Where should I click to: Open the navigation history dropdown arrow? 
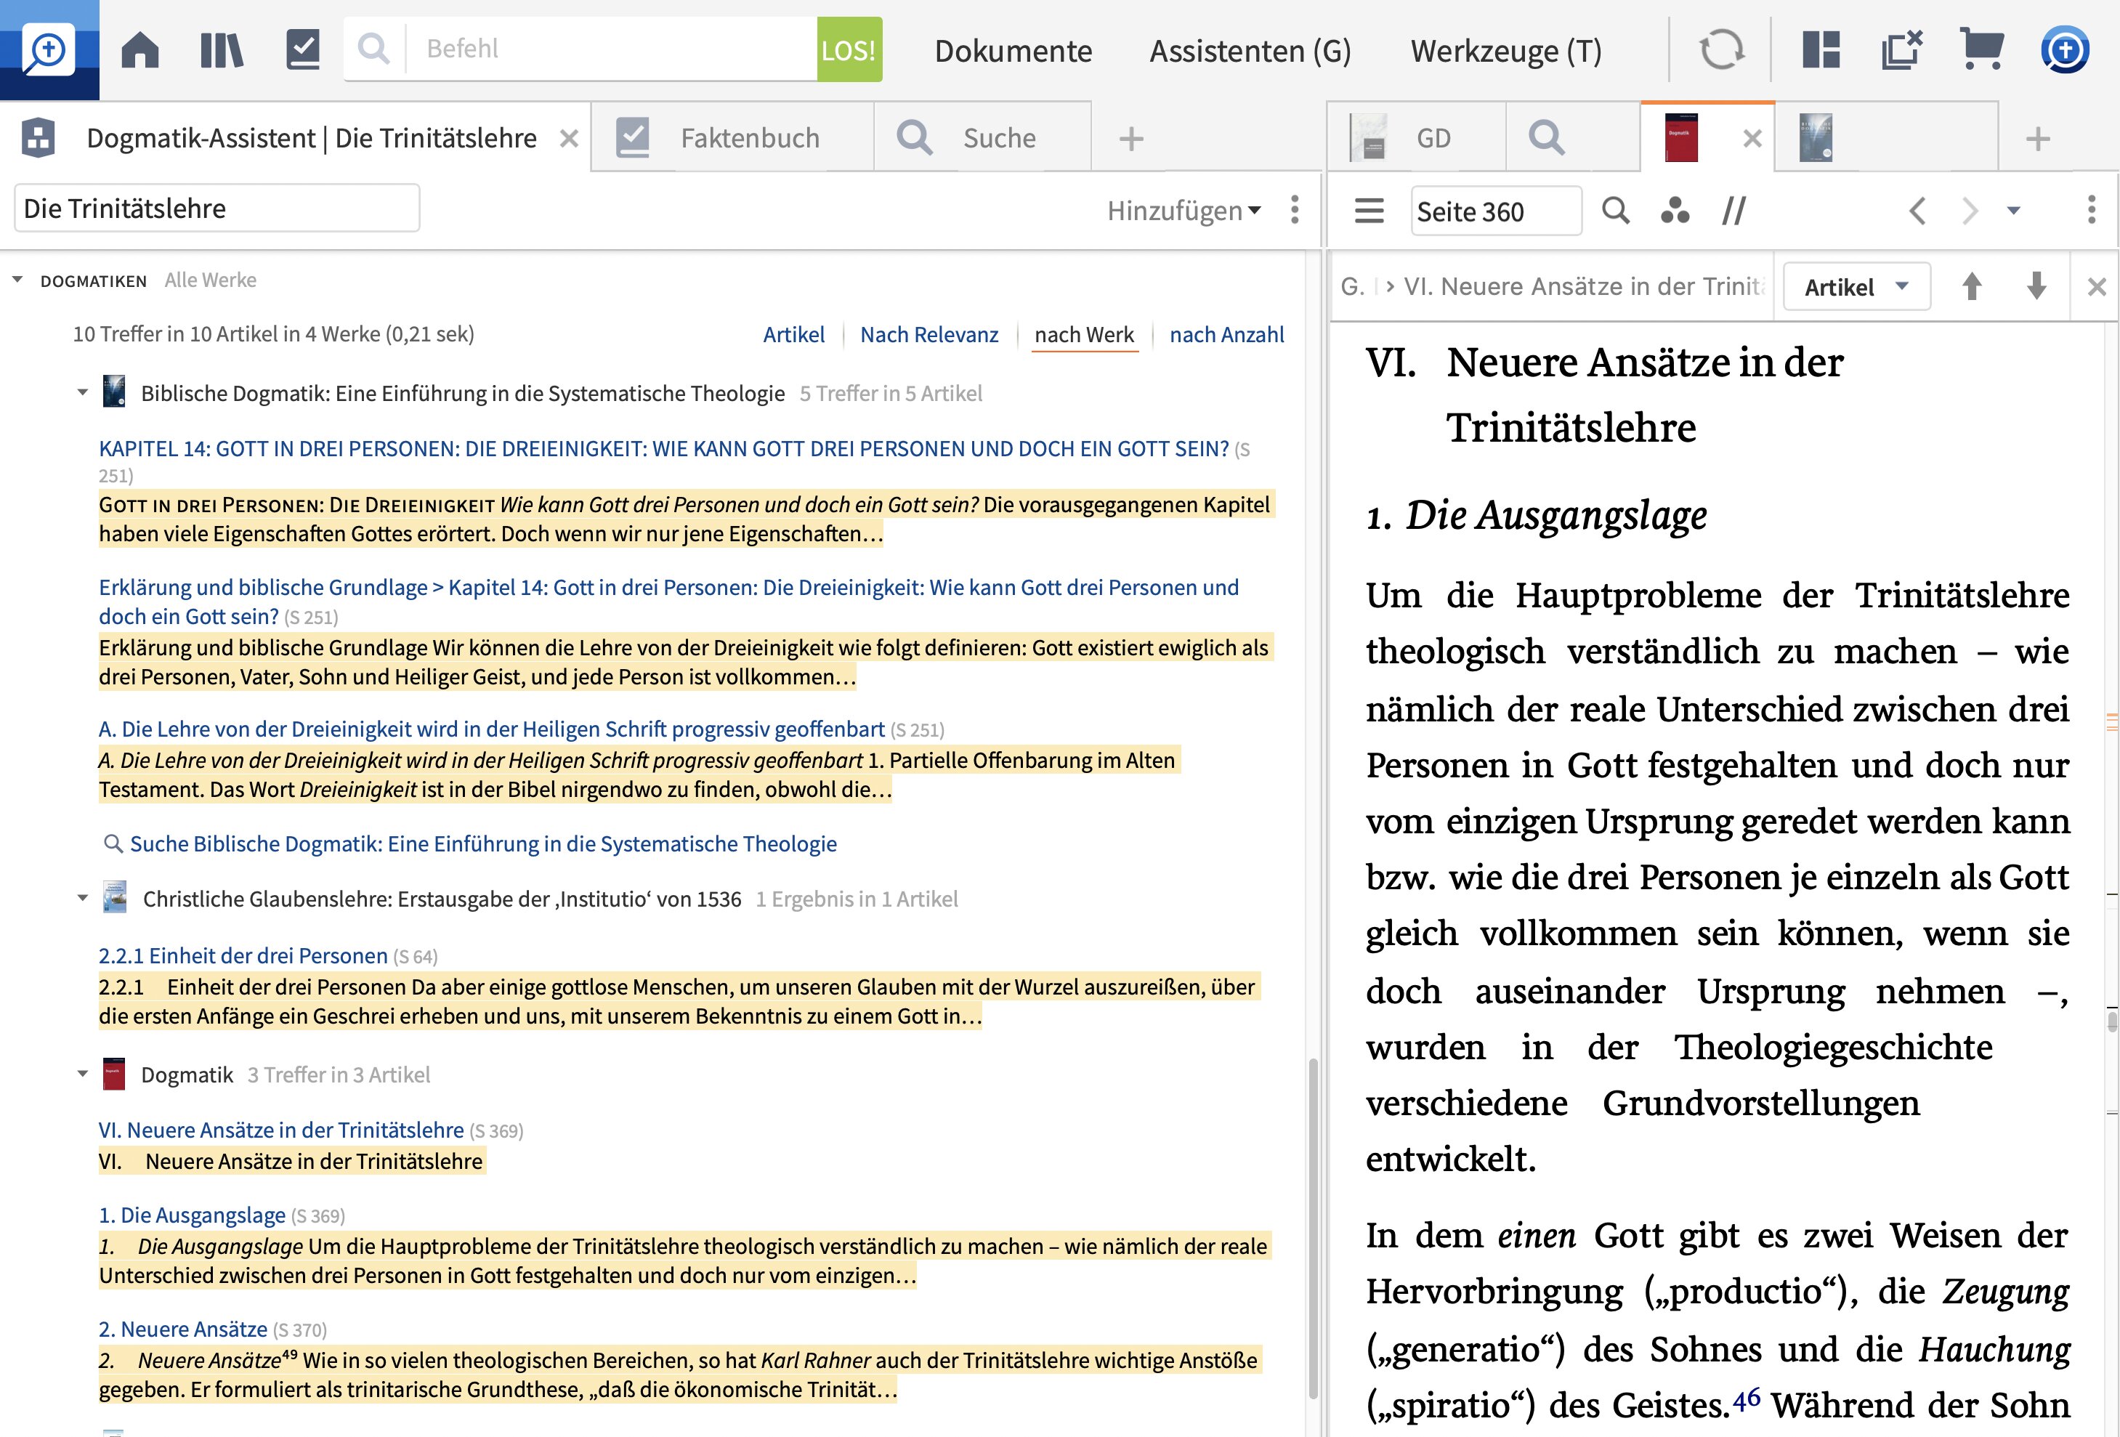tap(2013, 211)
